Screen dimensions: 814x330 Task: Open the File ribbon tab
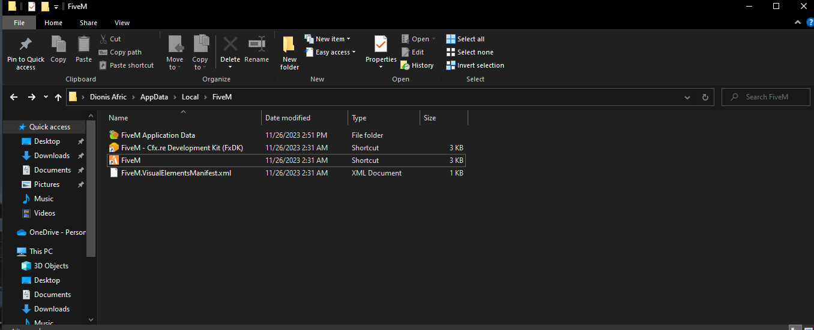click(19, 23)
